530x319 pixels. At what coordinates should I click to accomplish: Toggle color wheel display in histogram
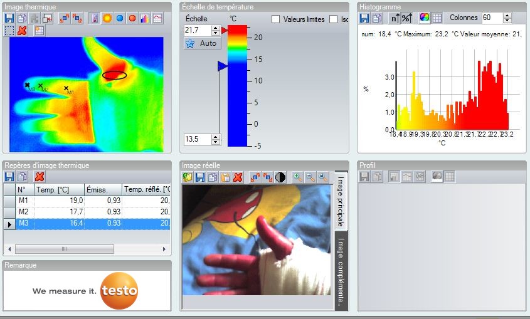tap(424, 18)
